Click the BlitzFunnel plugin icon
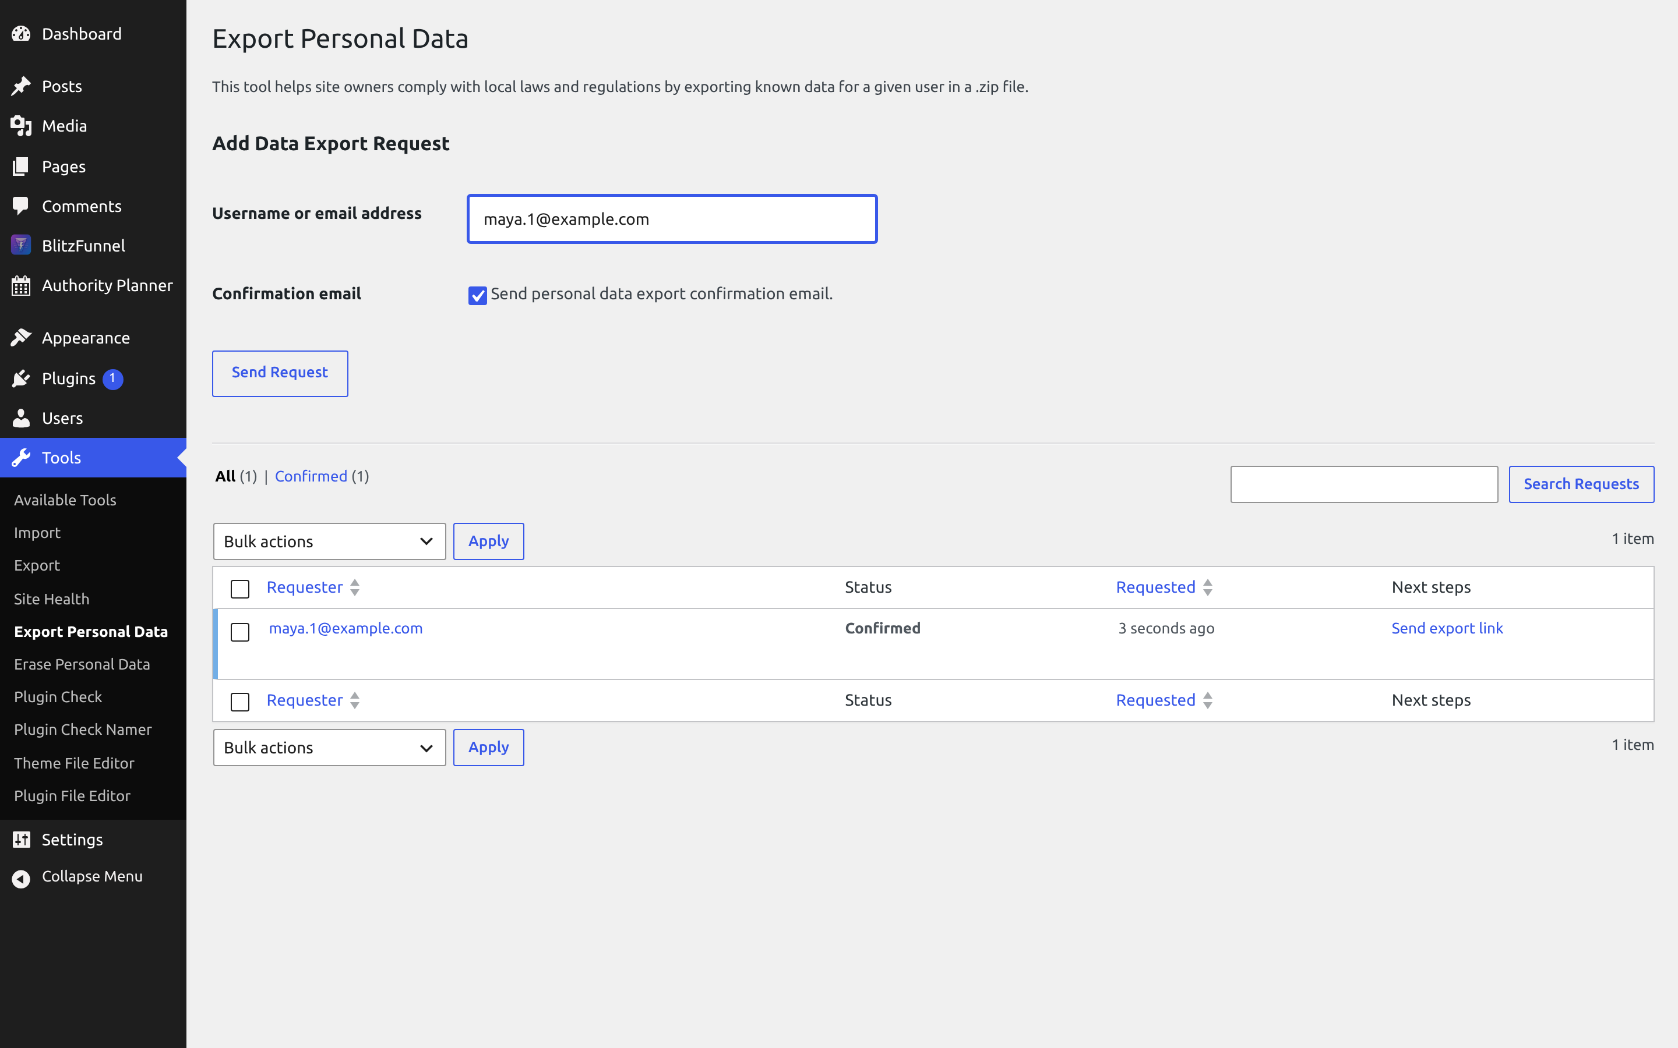The height and width of the screenshot is (1048, 1678). 21,245
